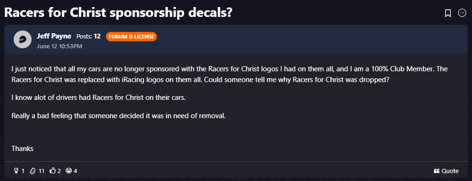Screen dimensions: 472x181
Task: Click the thread title heading
Action: [x=118, y=13]
